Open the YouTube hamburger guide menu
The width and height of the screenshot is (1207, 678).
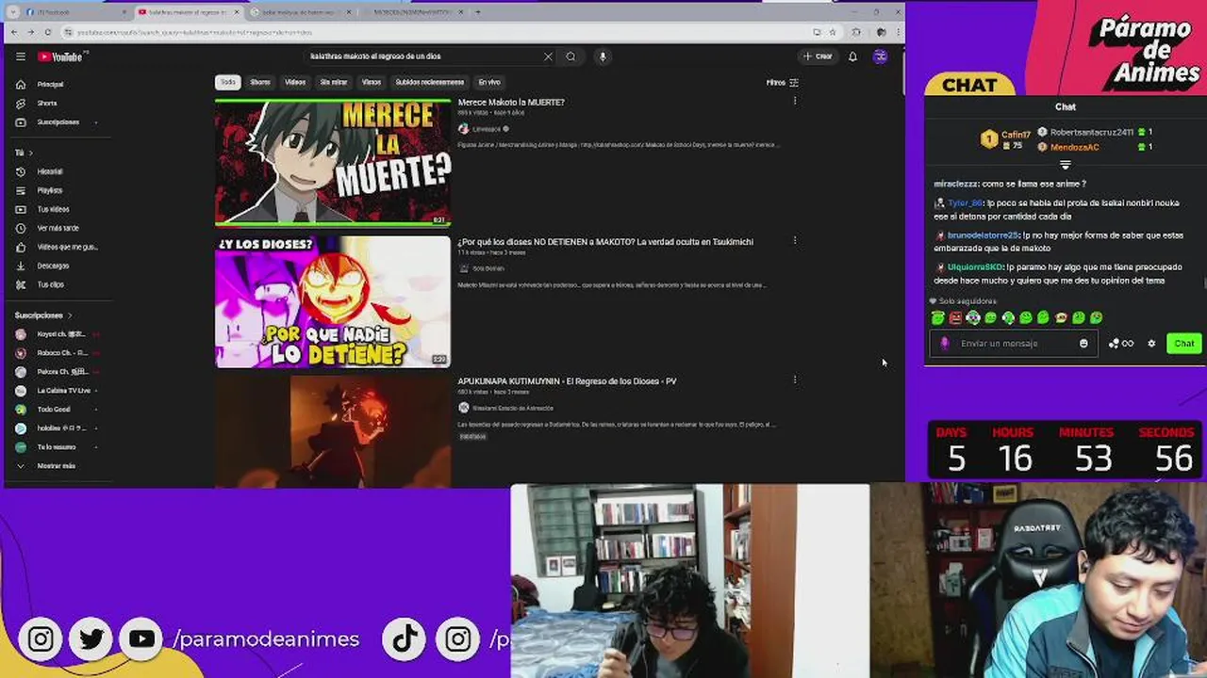click(20, 56)
